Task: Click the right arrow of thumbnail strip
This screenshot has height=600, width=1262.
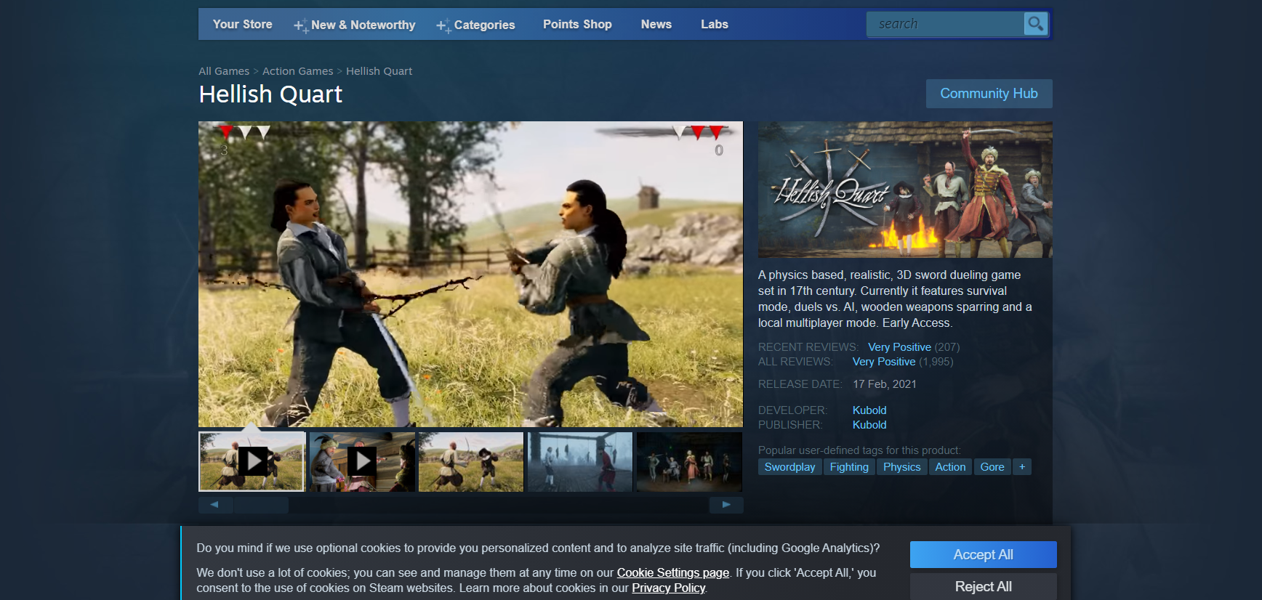Action: 726,504
